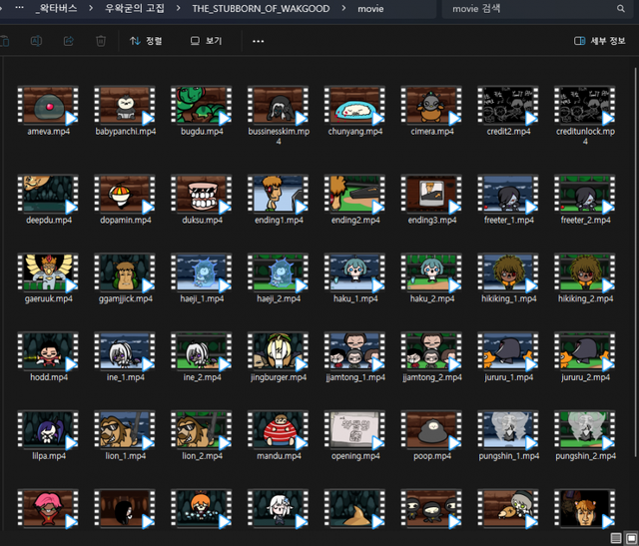Screen dimensions: 639x546
Task: Select the opening.mp4 video file
Action: [353, 429]
